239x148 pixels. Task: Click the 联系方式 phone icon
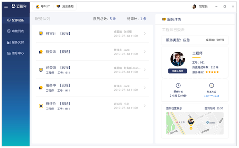[x=211, y=85]
